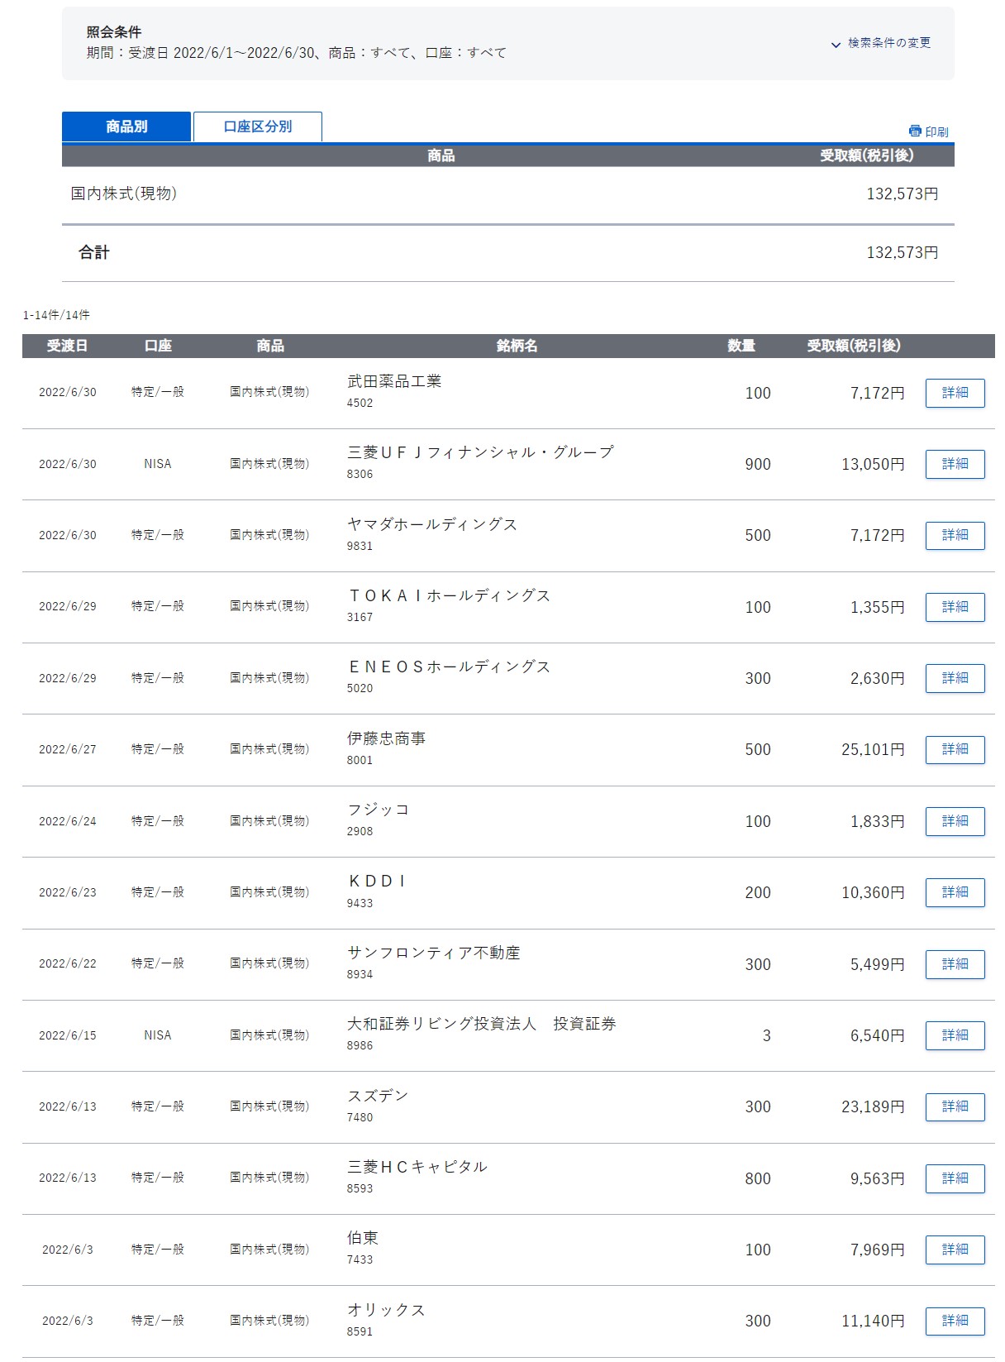1005x1362 pixels.
Task: Open 詳細 for TOKAIホールディングス
Action: 955,607
